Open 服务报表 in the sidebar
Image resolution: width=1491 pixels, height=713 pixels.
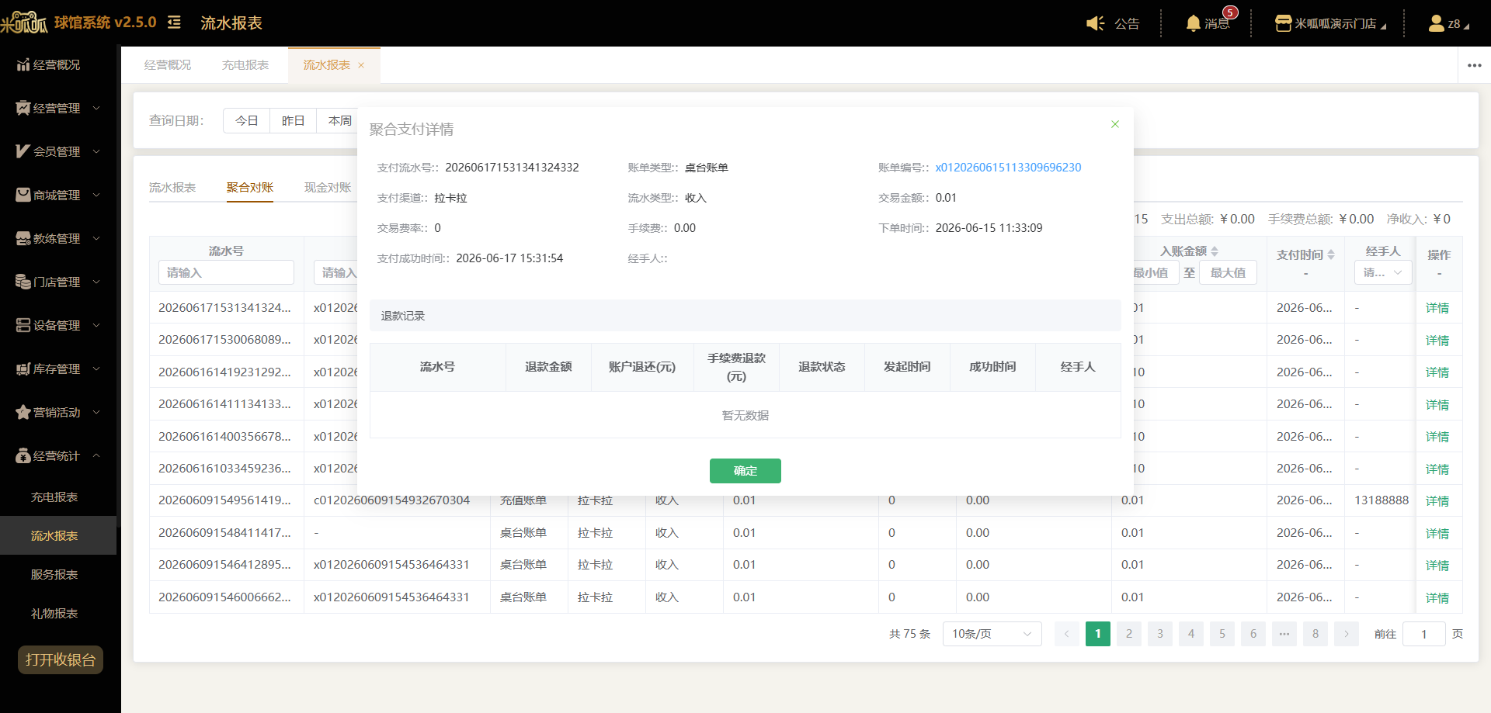coord(54,574)
